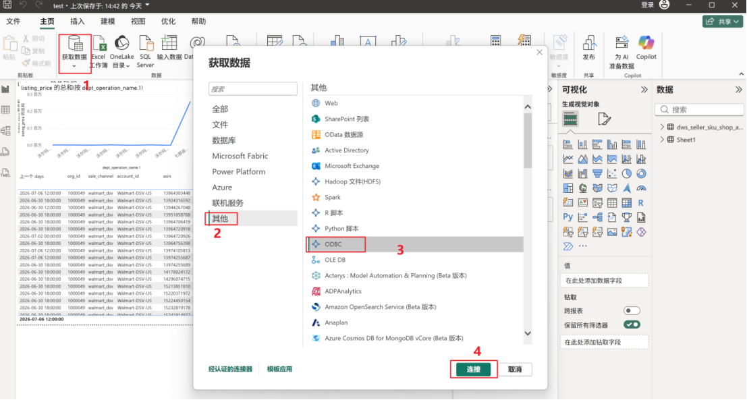The image size is (747, 400).
Task: Select the pie chart visual
Action: click(626, 174)
